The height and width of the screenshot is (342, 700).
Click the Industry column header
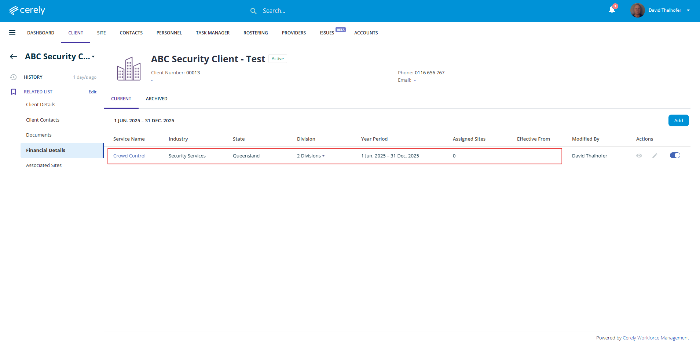coord(178,139)
